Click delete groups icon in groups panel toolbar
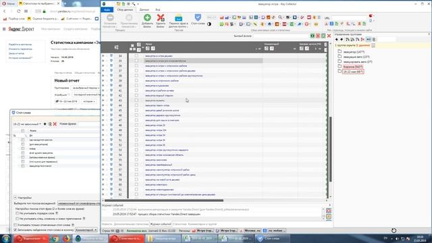 362,40
